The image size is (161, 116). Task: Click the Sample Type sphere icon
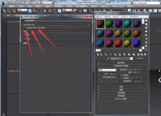tap(146, 20)
